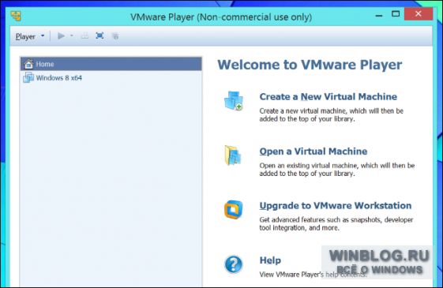Enter full screen mode icon
443x288 pixels.
pyautogui.click(x=99, y=36)
